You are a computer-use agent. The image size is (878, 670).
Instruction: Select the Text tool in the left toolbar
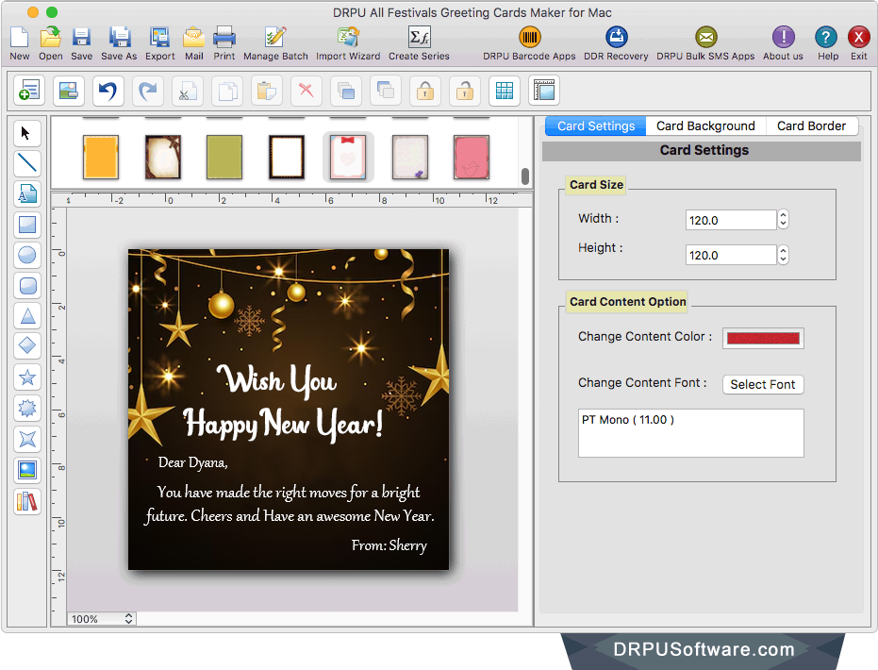(x=26, y=193)
